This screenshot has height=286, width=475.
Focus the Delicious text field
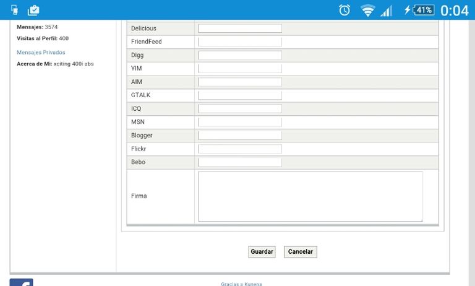pyautogui.click(x=240, y=28)
